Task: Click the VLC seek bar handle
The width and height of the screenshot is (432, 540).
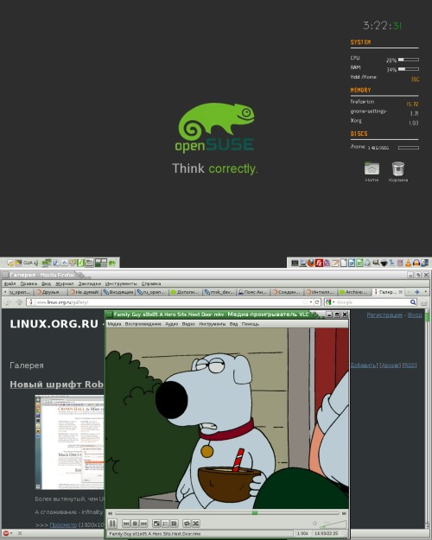Action: (x=254, y=513)
